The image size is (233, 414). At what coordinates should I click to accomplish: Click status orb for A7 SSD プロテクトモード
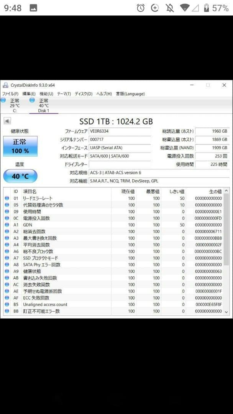[7, 258]
